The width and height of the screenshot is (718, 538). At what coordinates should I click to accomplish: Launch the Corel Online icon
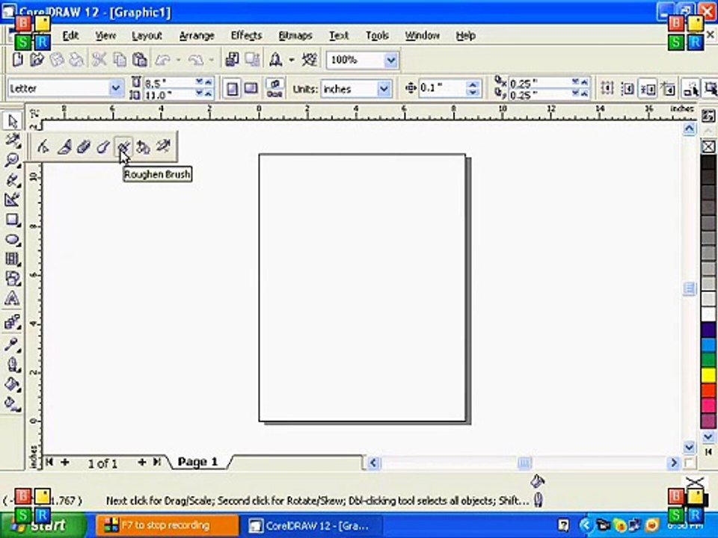click(x=310, y=60)
